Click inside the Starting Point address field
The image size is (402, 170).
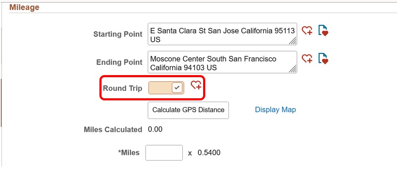click(220, 35)
